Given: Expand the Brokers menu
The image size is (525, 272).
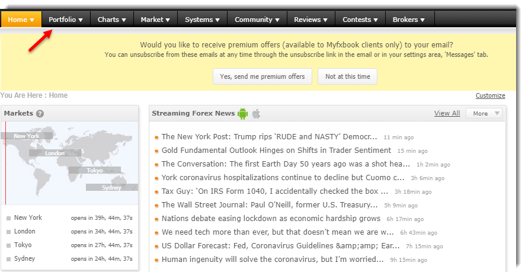Looking at the screenshot, I should 408,20.
